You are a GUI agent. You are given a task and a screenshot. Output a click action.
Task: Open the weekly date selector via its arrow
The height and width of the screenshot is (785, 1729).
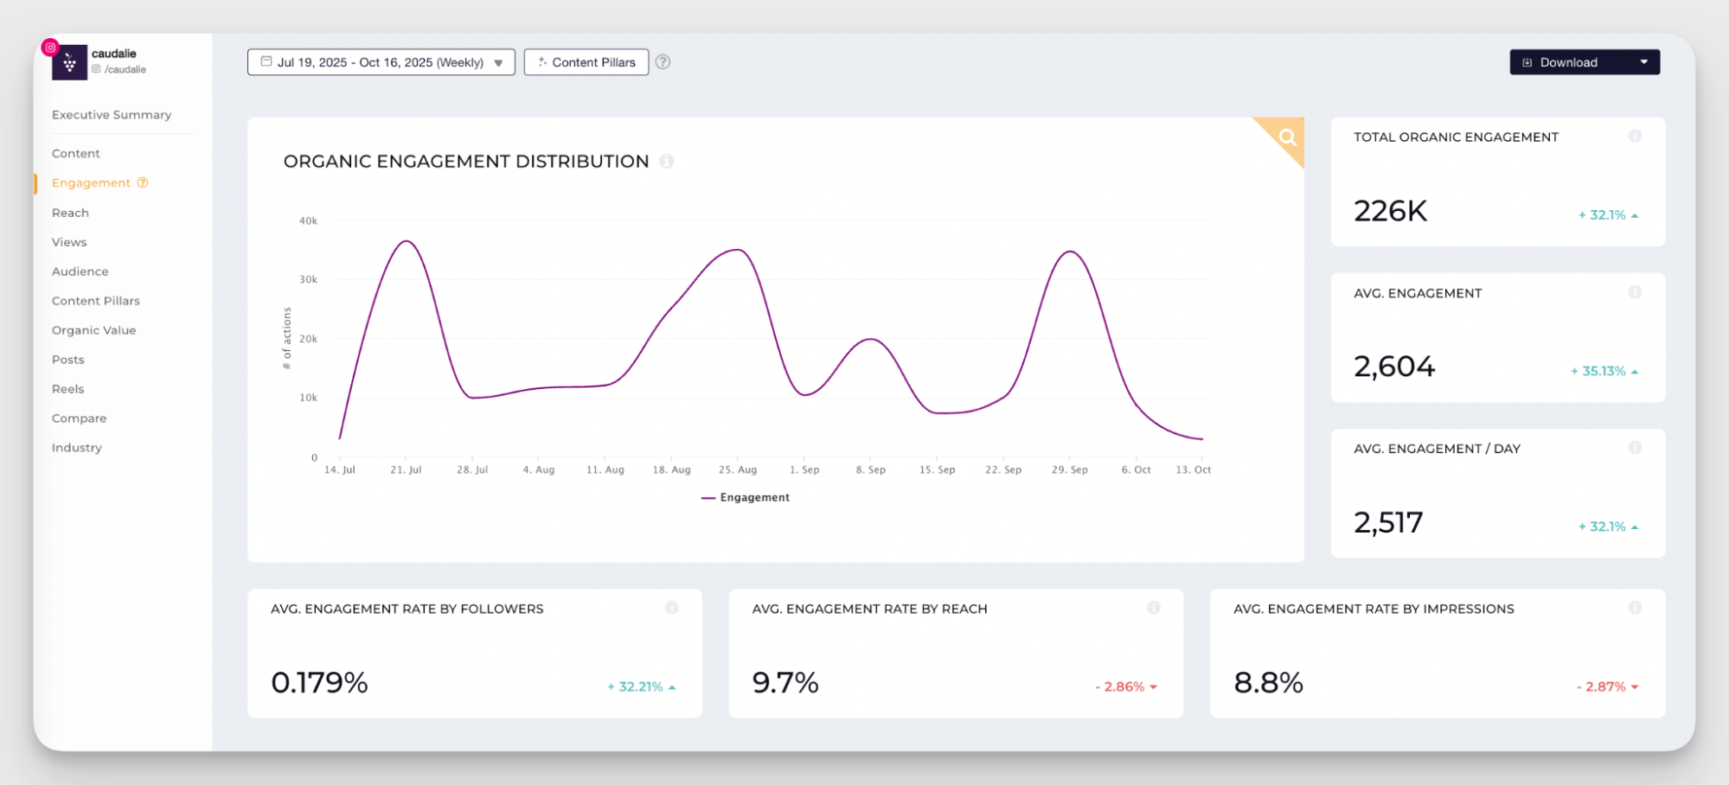498,62
